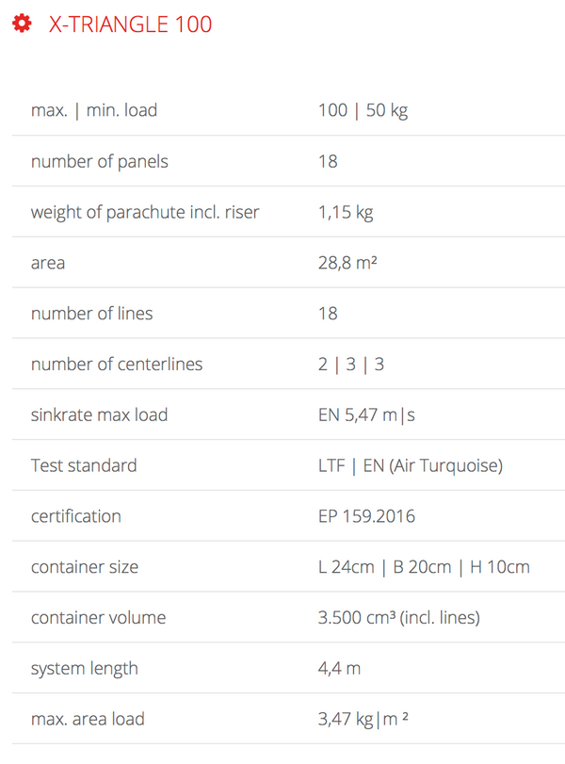This screenshot has width=565, height=764.
Task: Select the number of lines label
Action: tap(91, 314)
